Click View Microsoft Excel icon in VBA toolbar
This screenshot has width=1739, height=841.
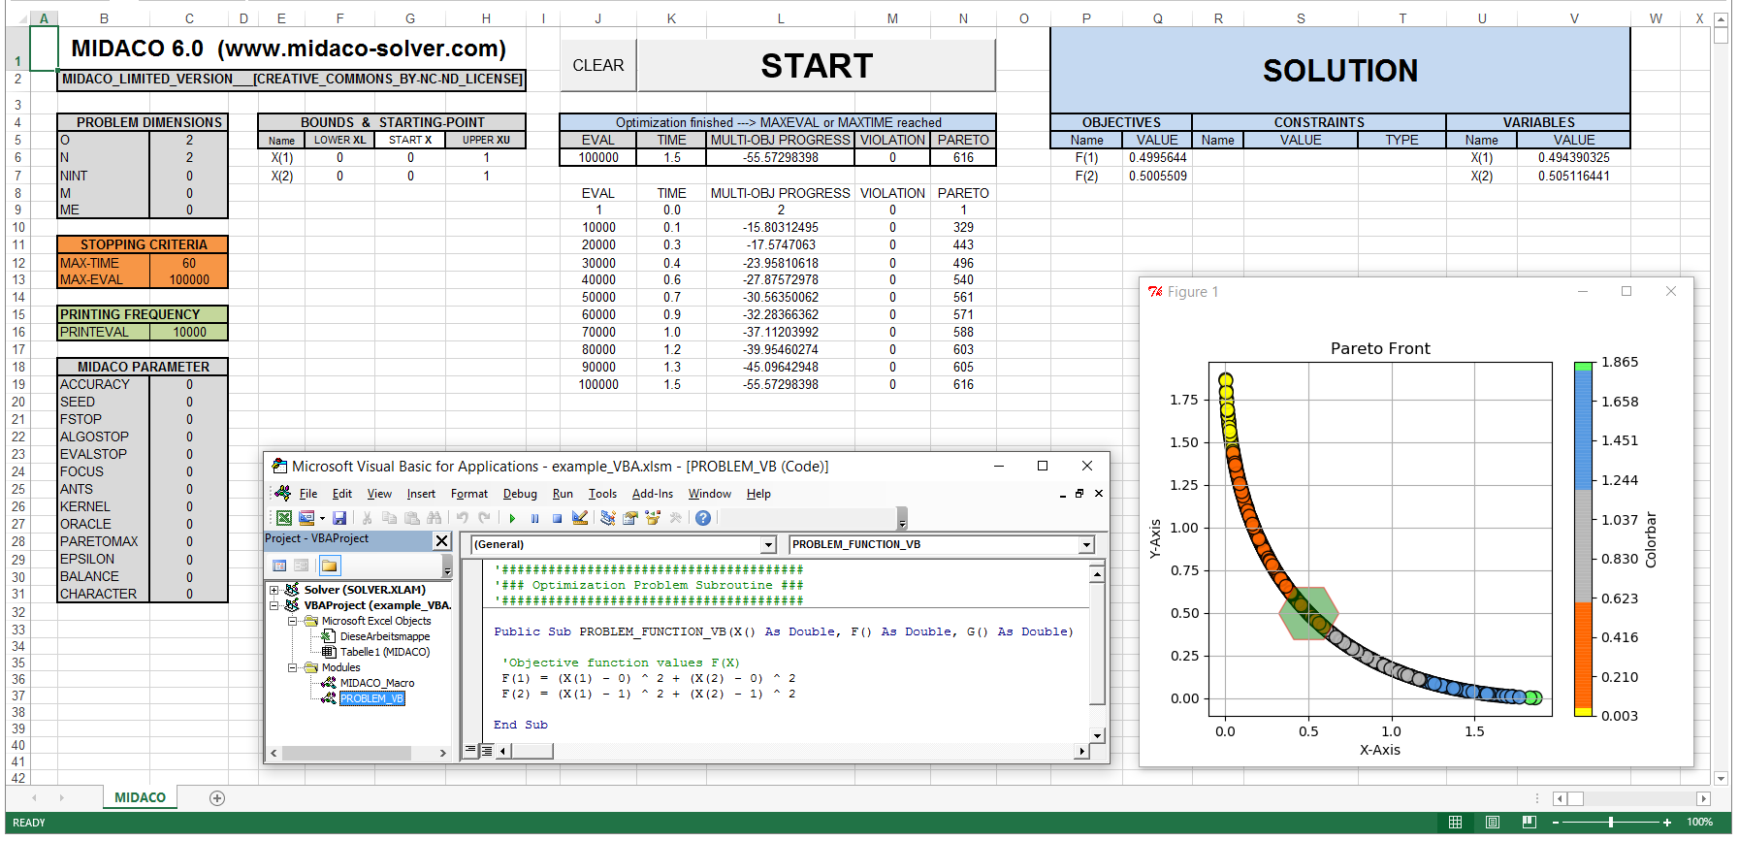pos(284,518)
